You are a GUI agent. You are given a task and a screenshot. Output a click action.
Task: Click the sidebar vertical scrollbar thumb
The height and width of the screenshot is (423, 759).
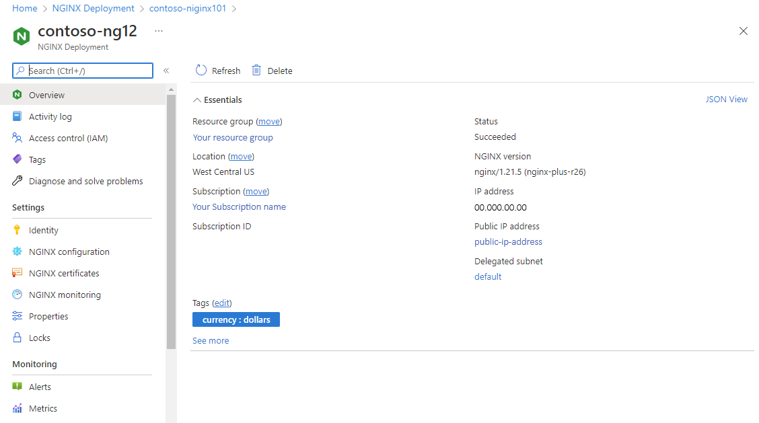(x=171, y=222)
